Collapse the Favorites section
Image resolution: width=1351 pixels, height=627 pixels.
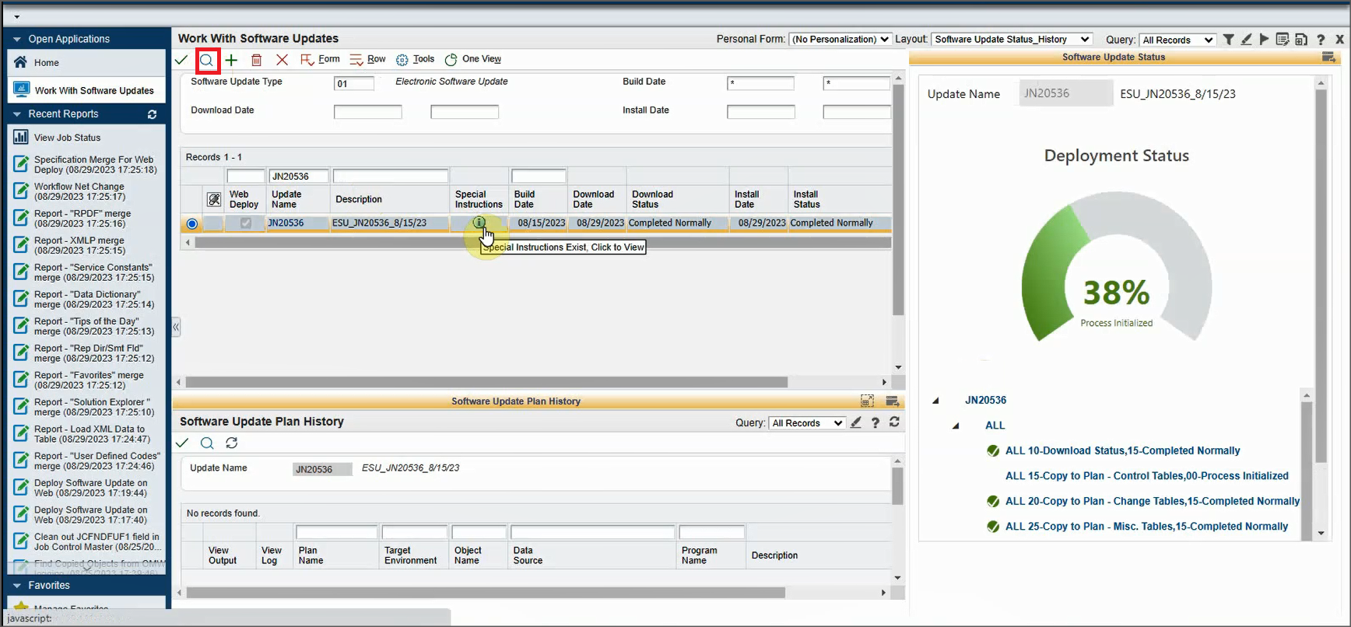click(17, 586)
